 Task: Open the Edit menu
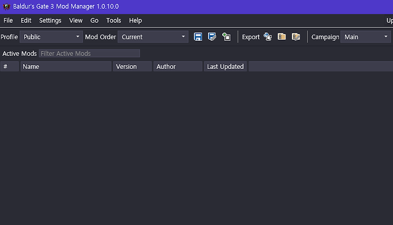click(x=26, y=20)
